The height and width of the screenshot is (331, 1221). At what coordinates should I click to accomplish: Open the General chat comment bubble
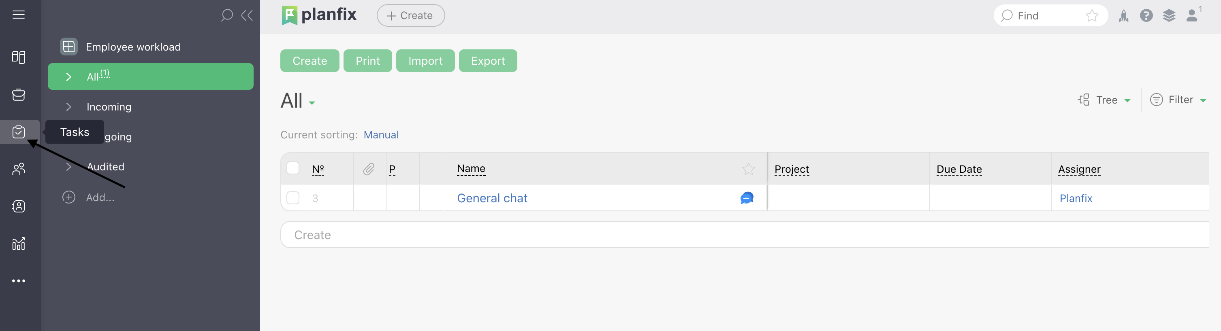tap(747, 198)
